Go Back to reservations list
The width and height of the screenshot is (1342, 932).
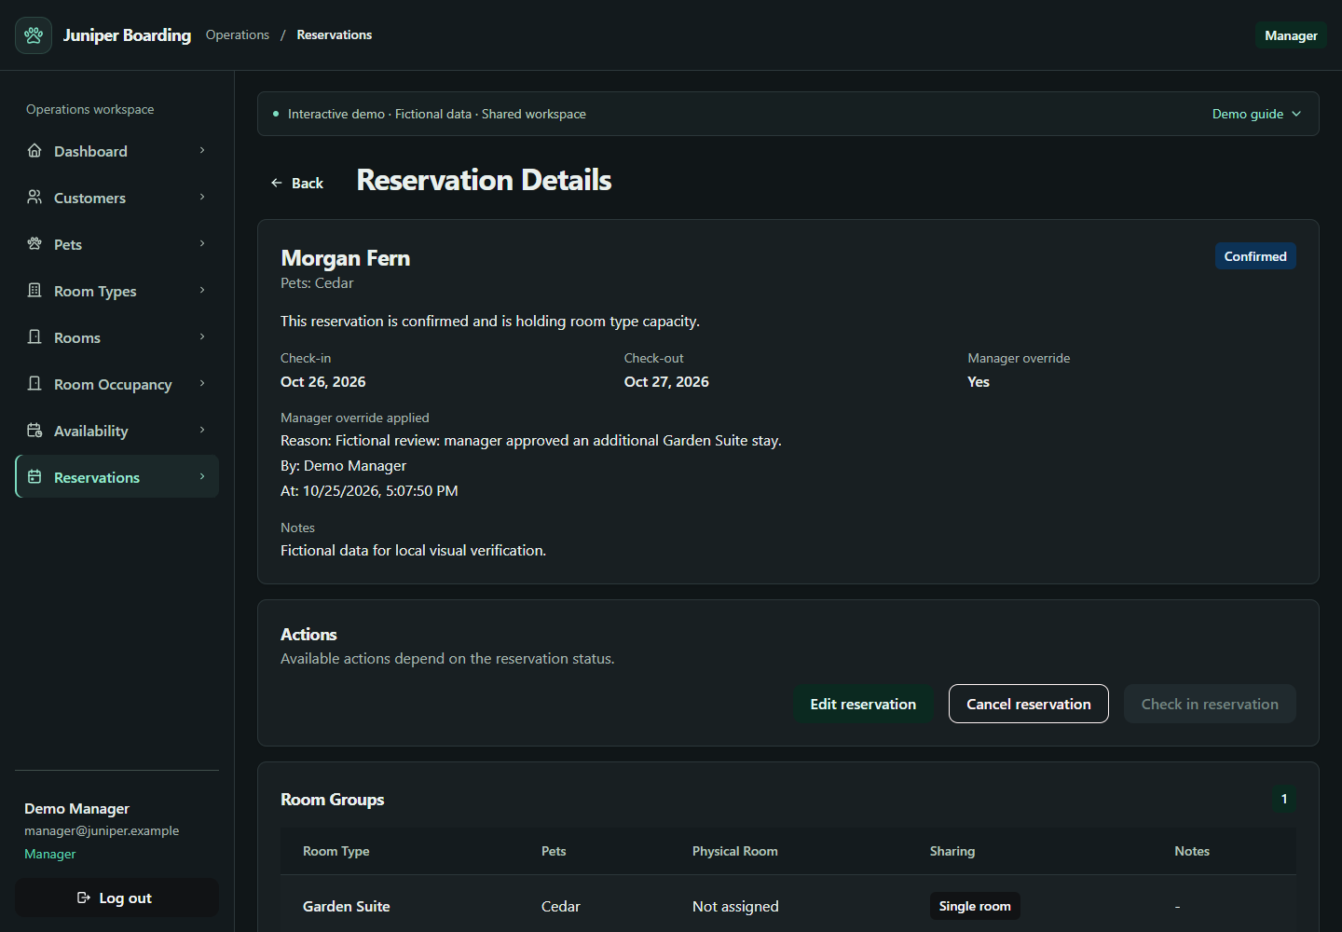coord(297,183)
